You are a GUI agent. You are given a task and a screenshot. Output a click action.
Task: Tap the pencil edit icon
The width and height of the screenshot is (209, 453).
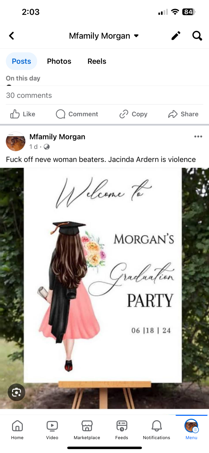point(176,36)
